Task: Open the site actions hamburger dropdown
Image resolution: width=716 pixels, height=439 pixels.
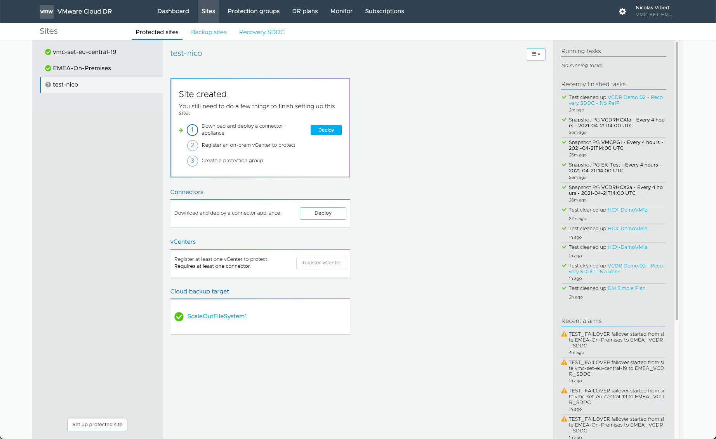Action: [536, 54]
